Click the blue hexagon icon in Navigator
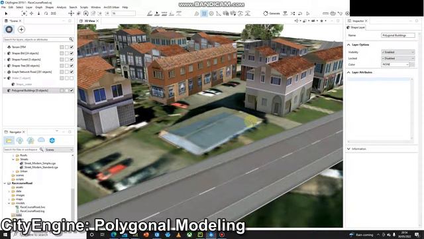Viewport: 424px width, 239px height. click(x=52, y=140)
